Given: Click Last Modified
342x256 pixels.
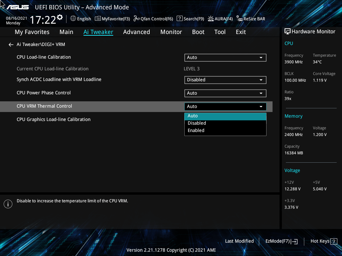Looking at the screenshot, I should pyautogui.click(x=239, y=241).
